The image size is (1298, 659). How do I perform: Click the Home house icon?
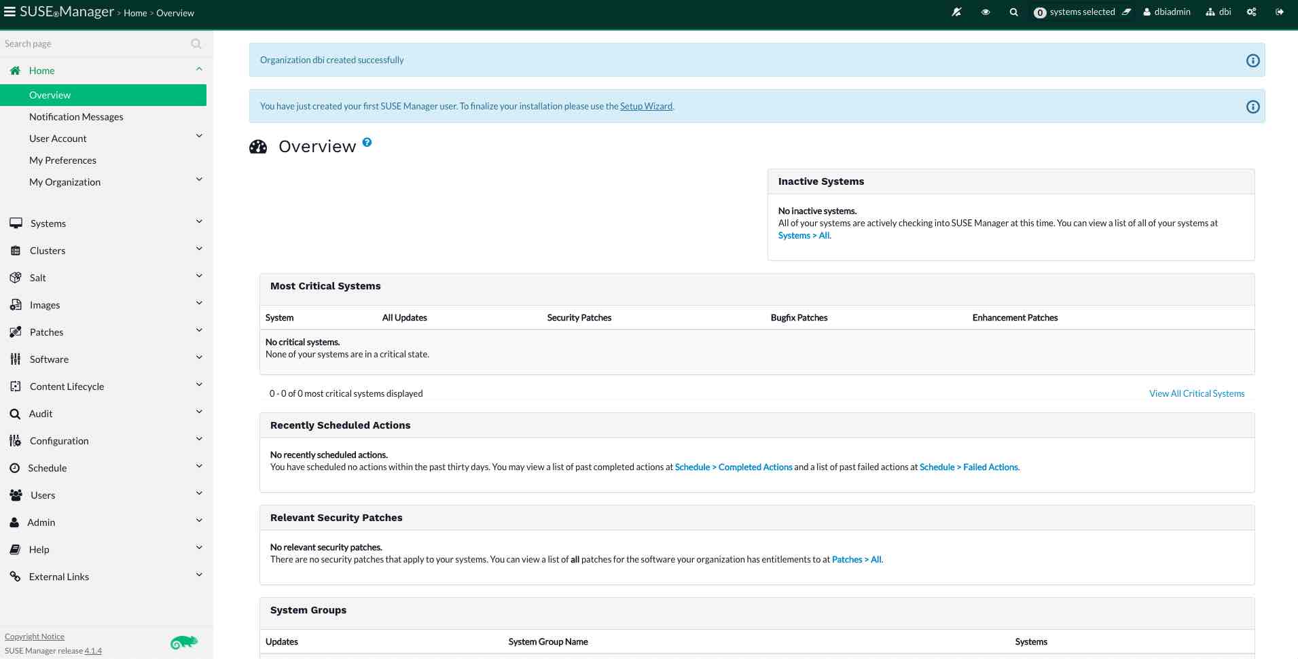click(x=15, y=71)
